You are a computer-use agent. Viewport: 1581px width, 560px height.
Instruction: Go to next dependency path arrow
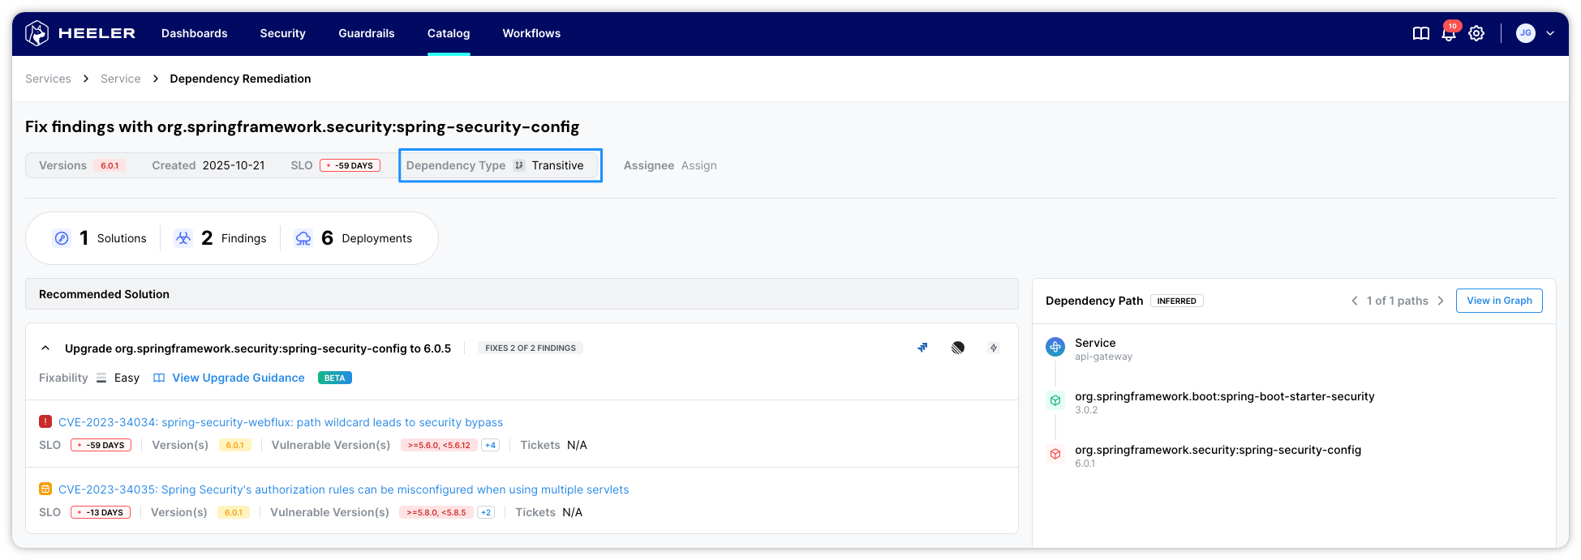pyautogui.click(x=1441, y=301)
